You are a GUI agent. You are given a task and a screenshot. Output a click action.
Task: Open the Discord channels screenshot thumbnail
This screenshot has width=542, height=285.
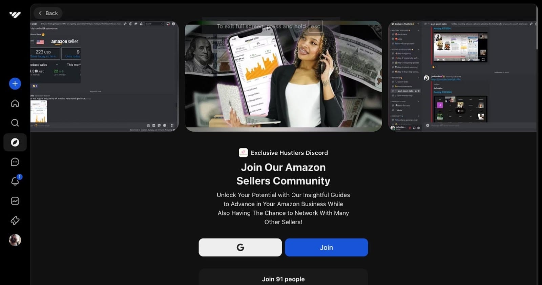(462, 76)
